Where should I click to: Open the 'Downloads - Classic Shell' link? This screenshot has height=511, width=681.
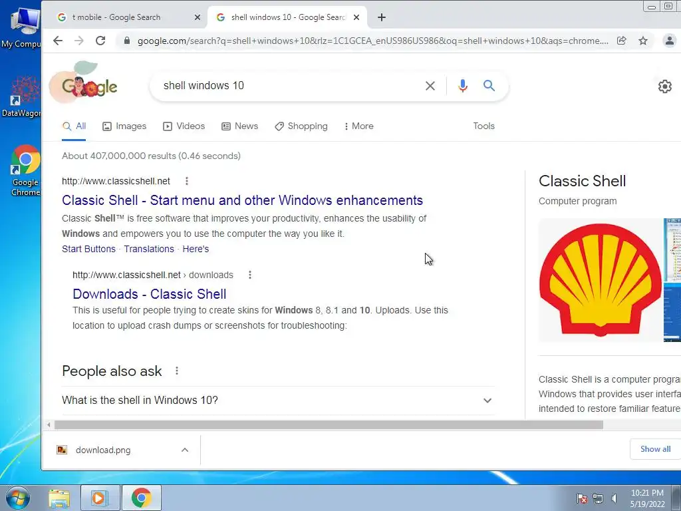[150, 294]
